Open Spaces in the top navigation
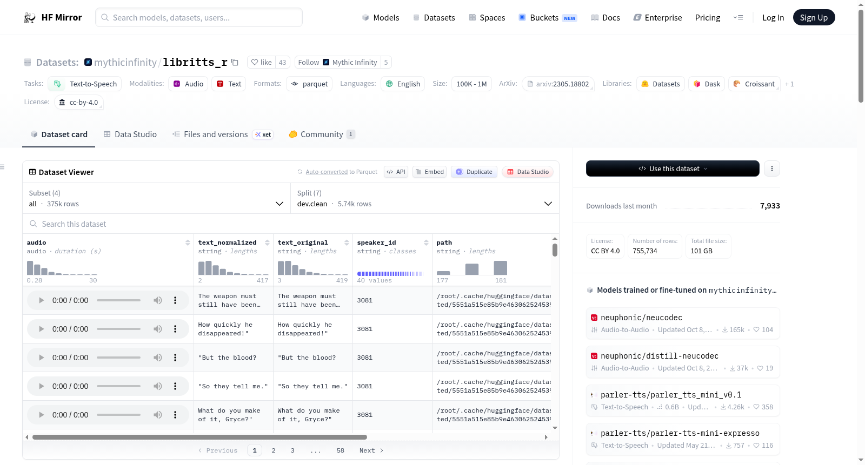Viewport: 865px width, 465px height. pyautogui.click(x=487, y=17)
